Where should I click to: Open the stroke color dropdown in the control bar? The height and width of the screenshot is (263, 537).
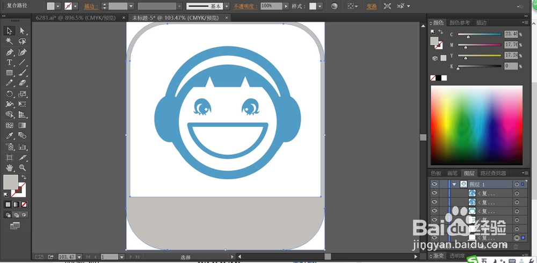[x=75, y=6]
